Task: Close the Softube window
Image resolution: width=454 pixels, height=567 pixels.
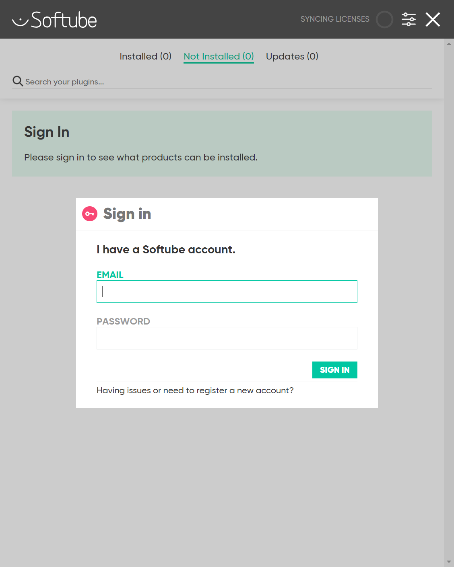Action: pyautogui.click(x=433, y=19)
